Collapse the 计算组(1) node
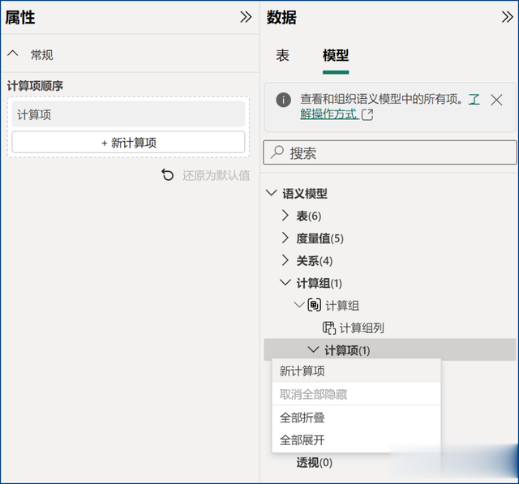519x484 pixels. (285, 282)
